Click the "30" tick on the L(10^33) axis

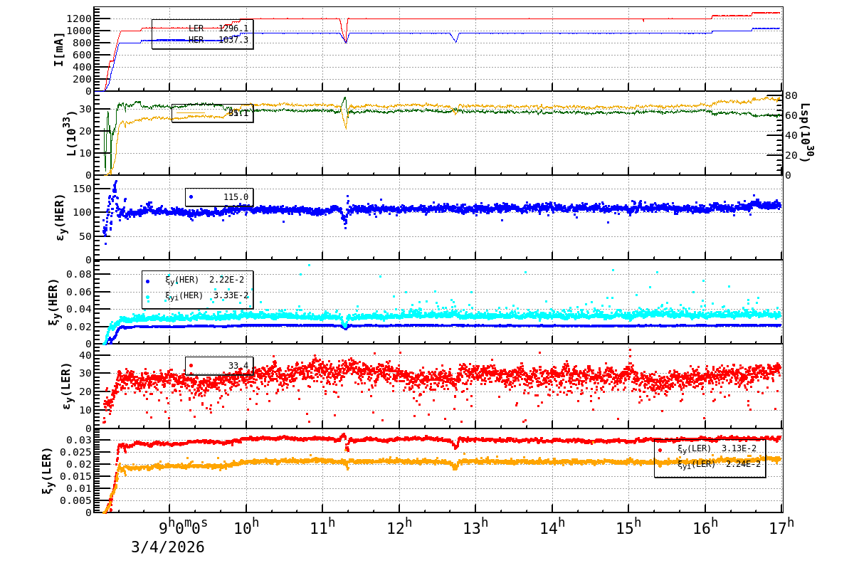(x=85, y=109)
